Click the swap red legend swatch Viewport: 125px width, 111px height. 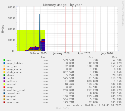click(x=4, y=87)
